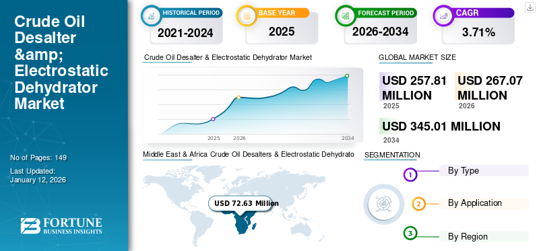Click the Last Updated January 12, 2026 text

[38, 176]
